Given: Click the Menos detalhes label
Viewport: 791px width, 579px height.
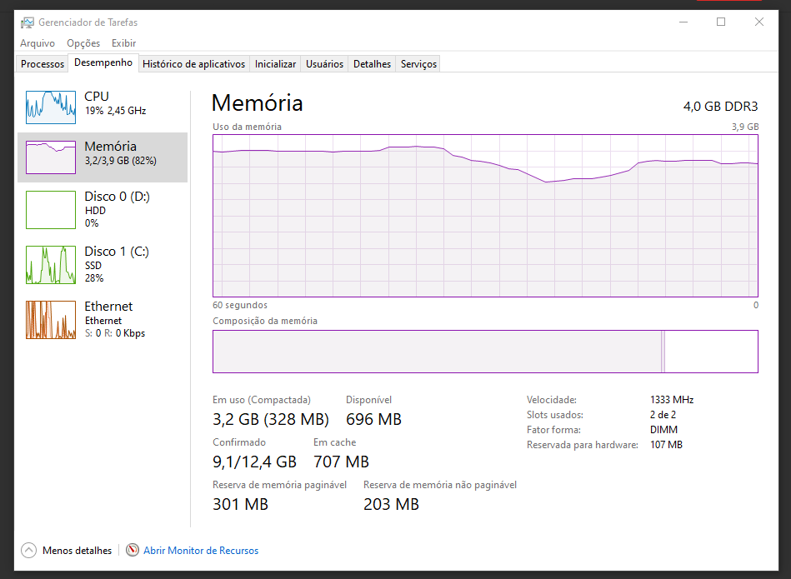Looking at the screenshot, I should coord(77,551).
